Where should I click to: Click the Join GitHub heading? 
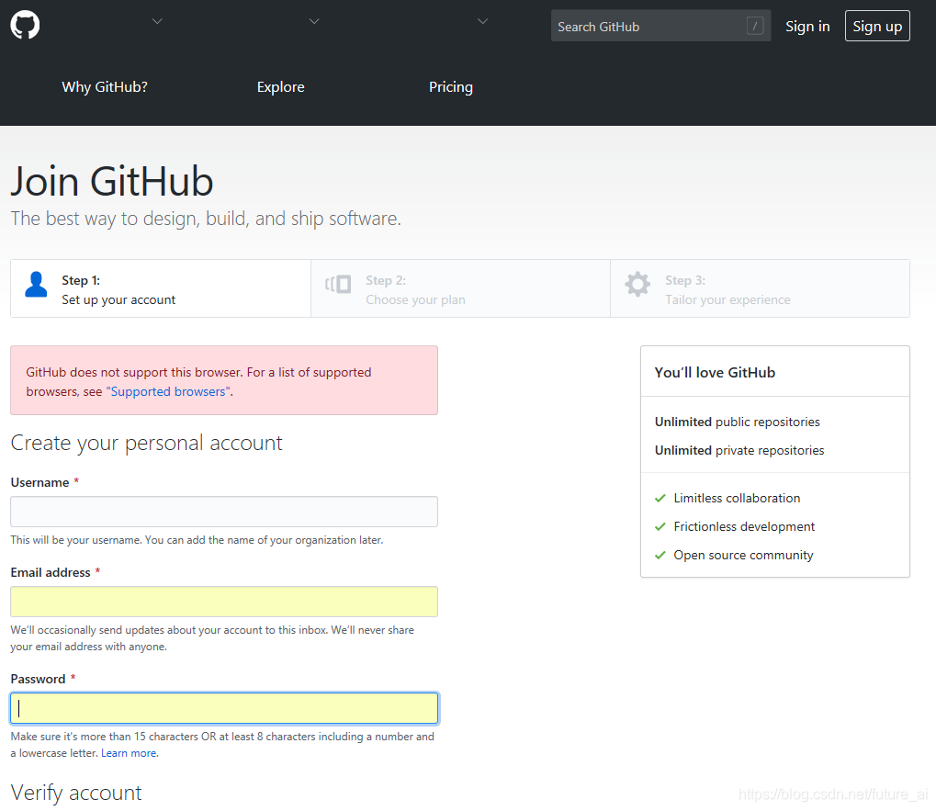coord(112,182)
